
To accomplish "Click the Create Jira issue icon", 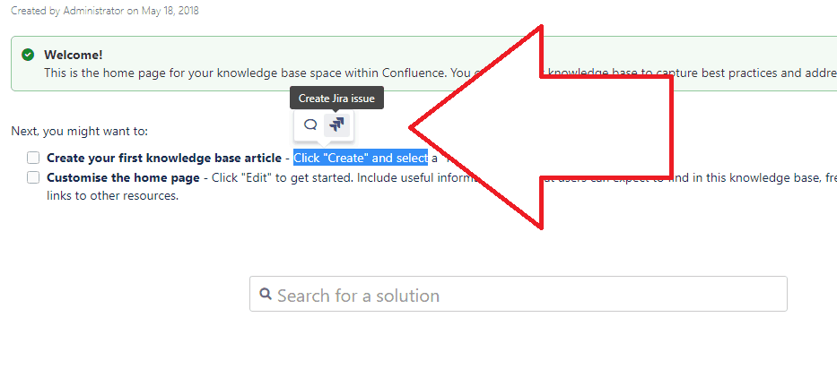I will pyautogui.click(x=336, y=124).
